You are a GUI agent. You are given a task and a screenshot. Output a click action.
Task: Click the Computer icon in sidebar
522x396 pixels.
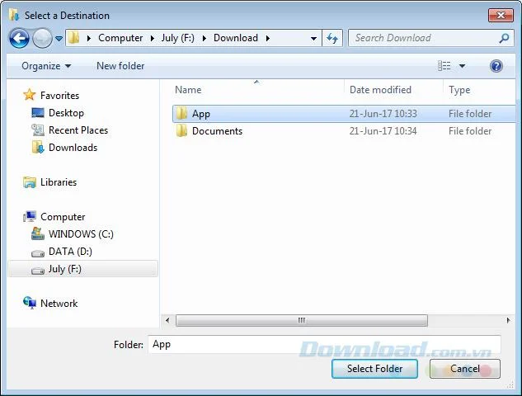coord(30,216)
